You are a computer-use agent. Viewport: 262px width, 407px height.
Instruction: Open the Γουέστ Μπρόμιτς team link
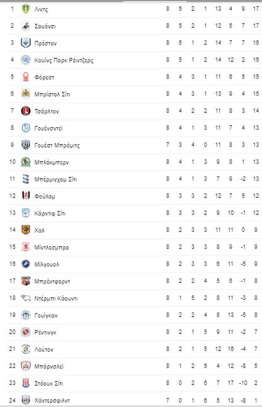[57, 145]
